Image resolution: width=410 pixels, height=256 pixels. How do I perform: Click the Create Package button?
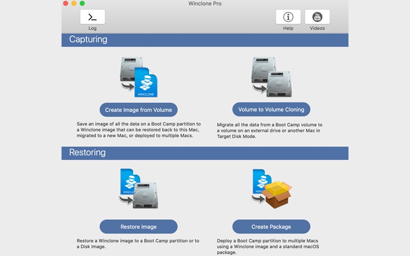point(271,227)
